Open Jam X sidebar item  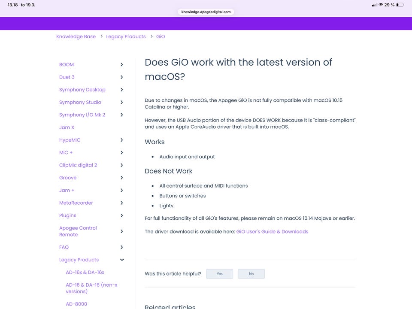(67, 127)
